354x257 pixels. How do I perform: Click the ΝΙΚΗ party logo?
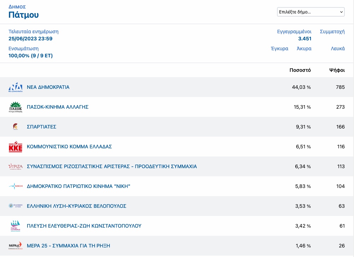click(16, 186)
